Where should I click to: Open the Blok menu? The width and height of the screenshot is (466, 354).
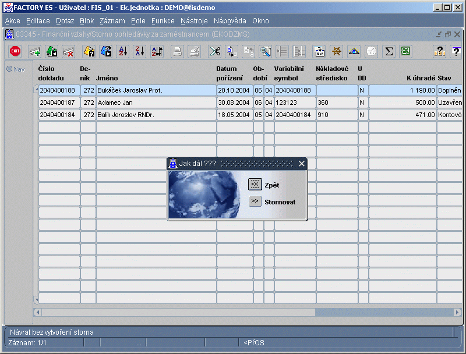[x=87, y=21]
